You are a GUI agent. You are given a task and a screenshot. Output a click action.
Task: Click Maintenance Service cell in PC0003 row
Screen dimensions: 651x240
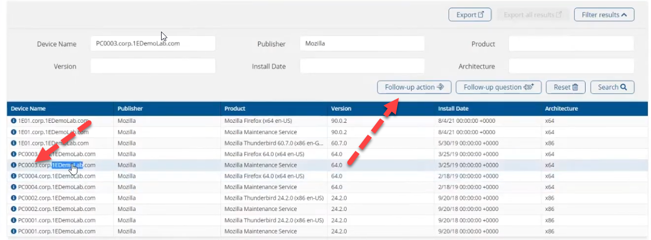[x=260, y=165]
